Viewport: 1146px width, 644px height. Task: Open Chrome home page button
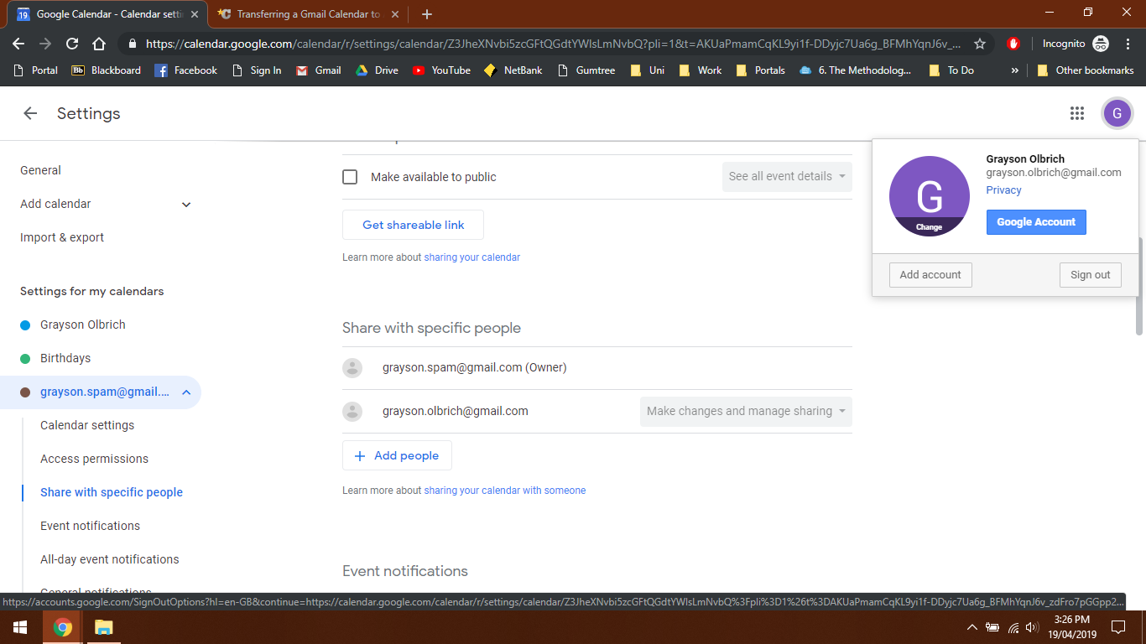coord(99,44)
